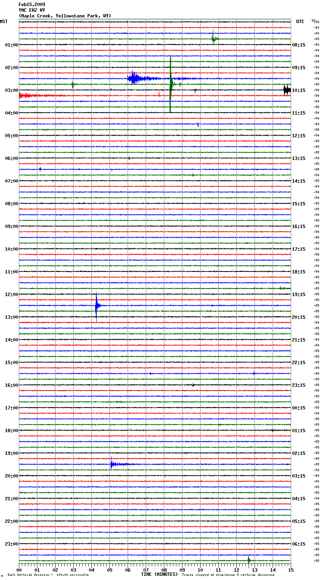Click the UTC time label '02:15'
This screenshot has height=580, width=321.
[x=299, y=453]
